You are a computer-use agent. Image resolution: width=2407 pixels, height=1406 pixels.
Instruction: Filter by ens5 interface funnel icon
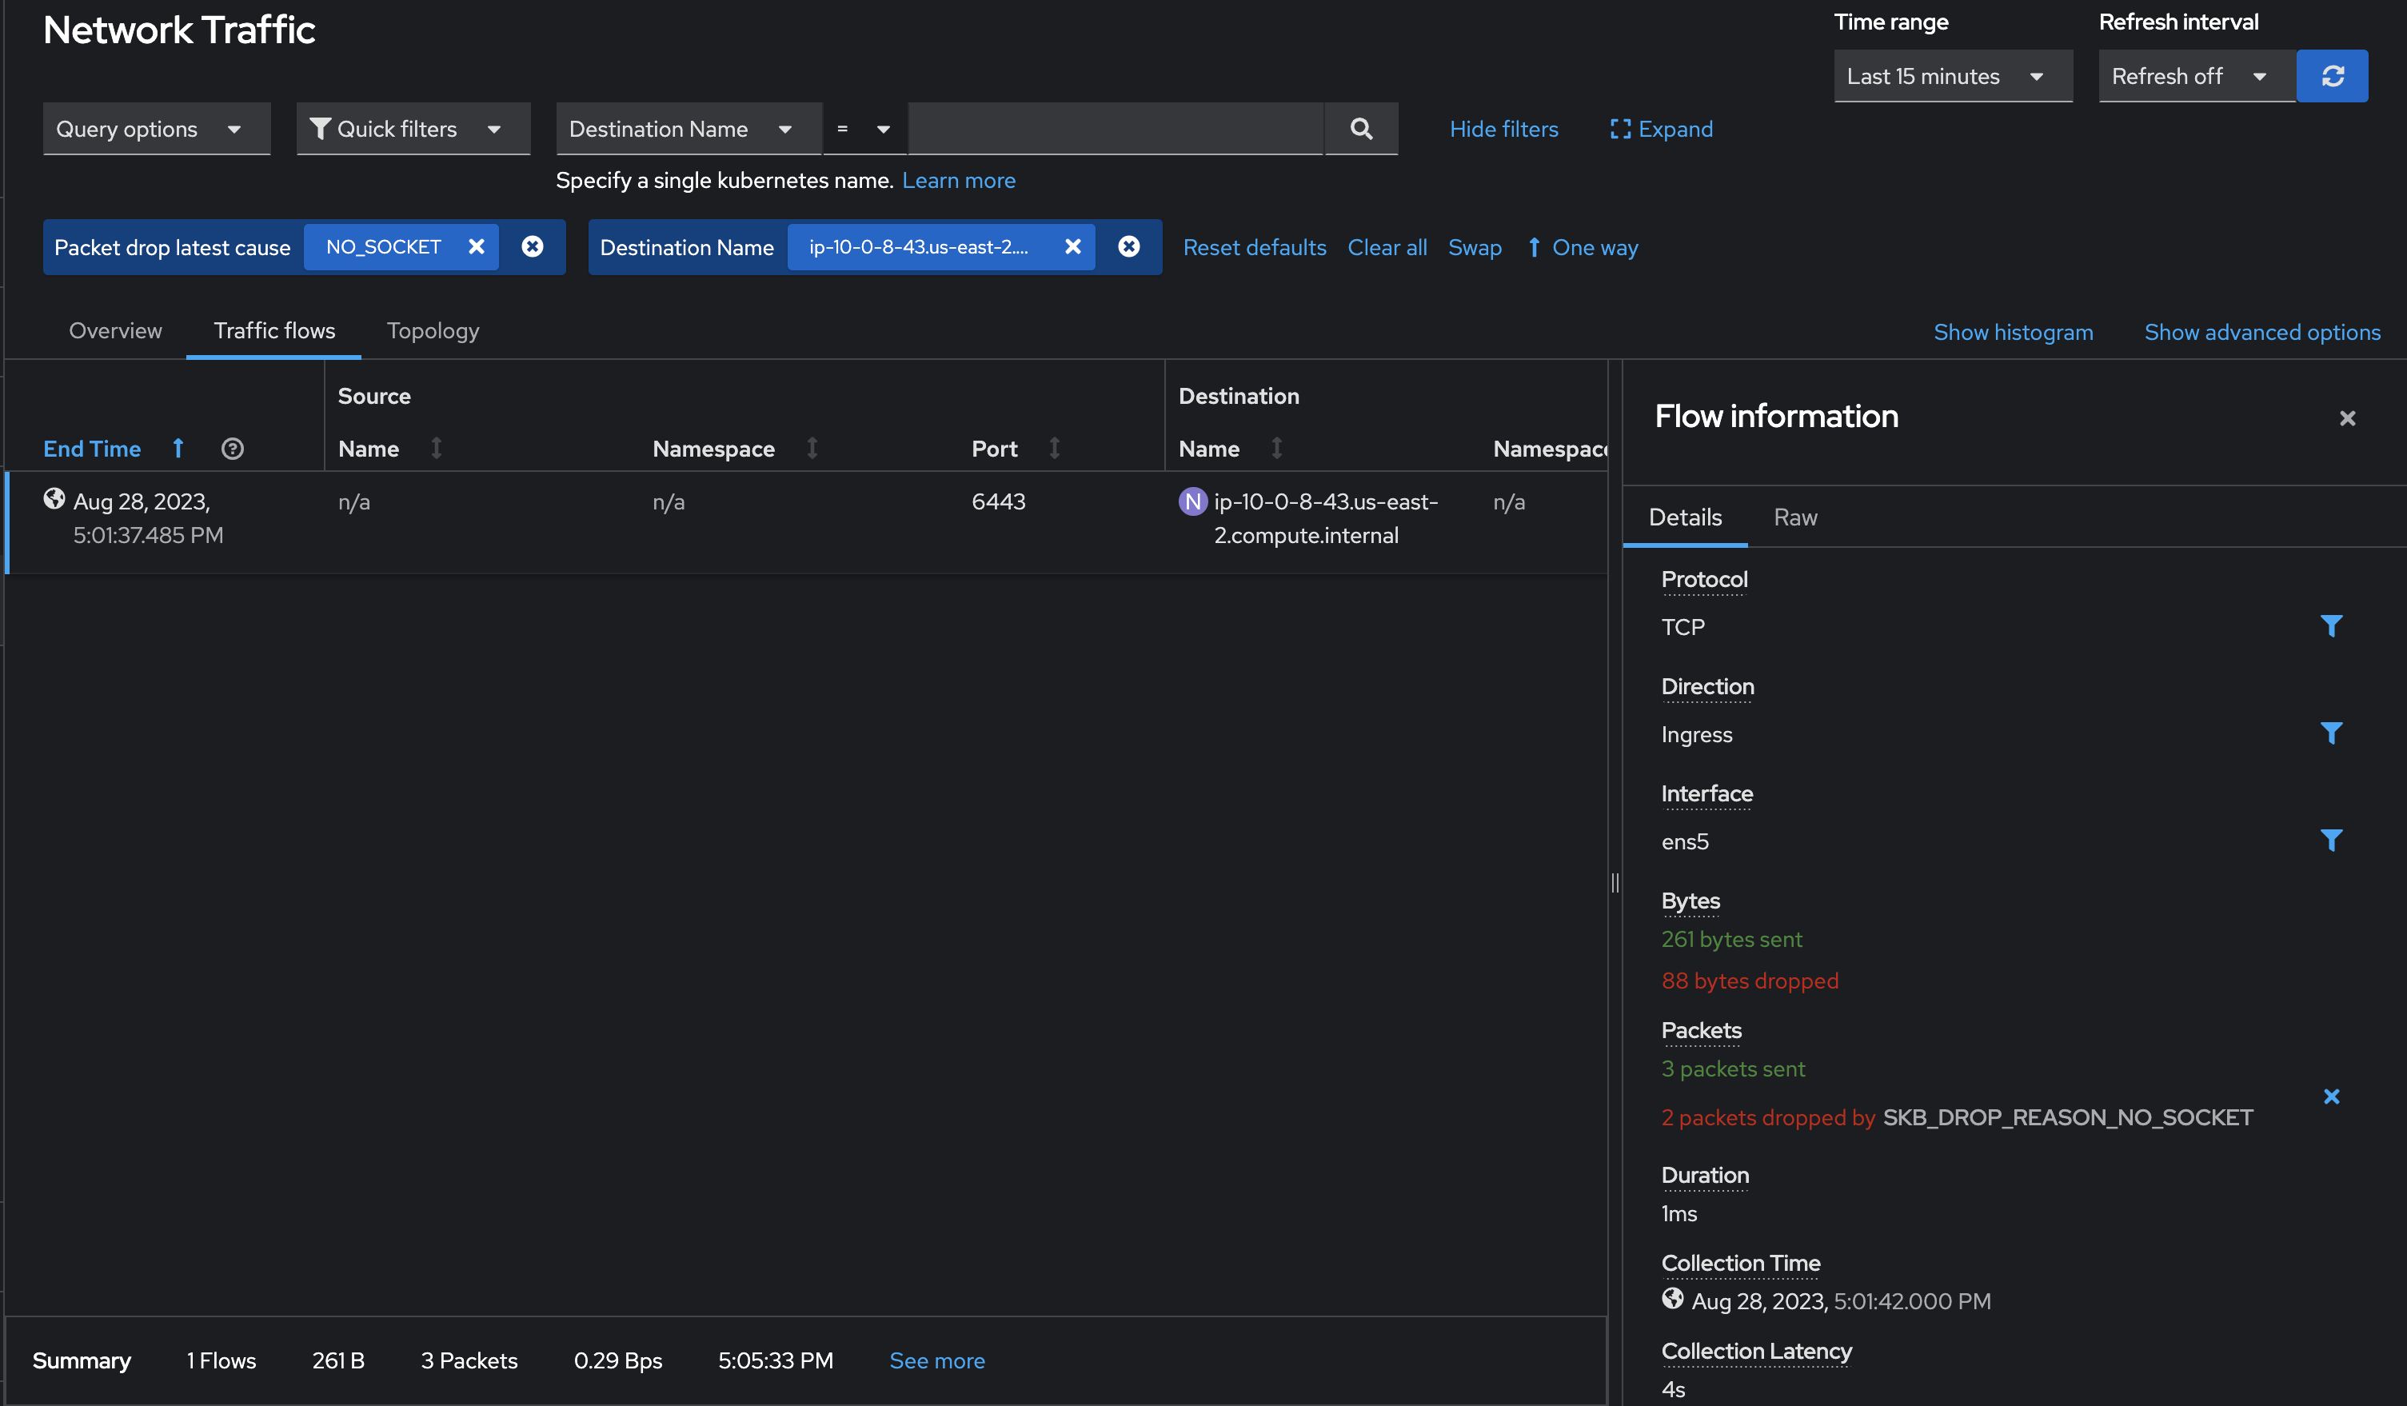(x=2330, y=841)
